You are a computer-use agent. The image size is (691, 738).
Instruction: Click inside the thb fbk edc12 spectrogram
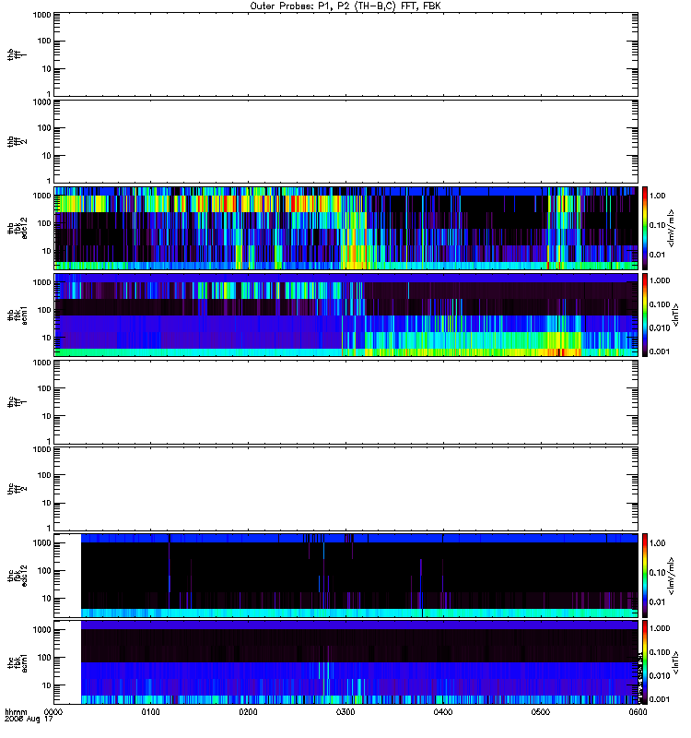[346, 228]
